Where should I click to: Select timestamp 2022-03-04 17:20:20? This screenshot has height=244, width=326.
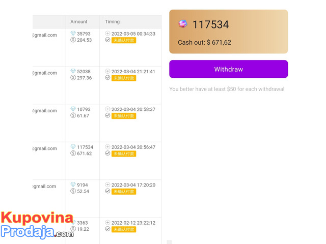pyautogui.click(x=133, y=185)
